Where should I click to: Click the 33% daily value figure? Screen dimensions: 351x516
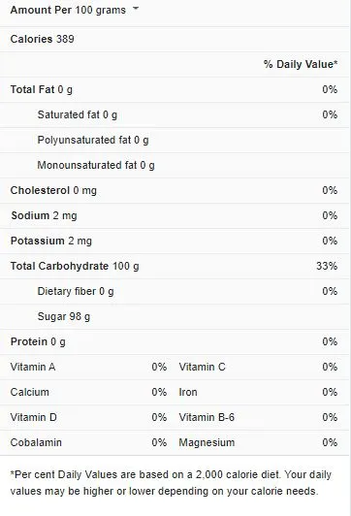327,266
